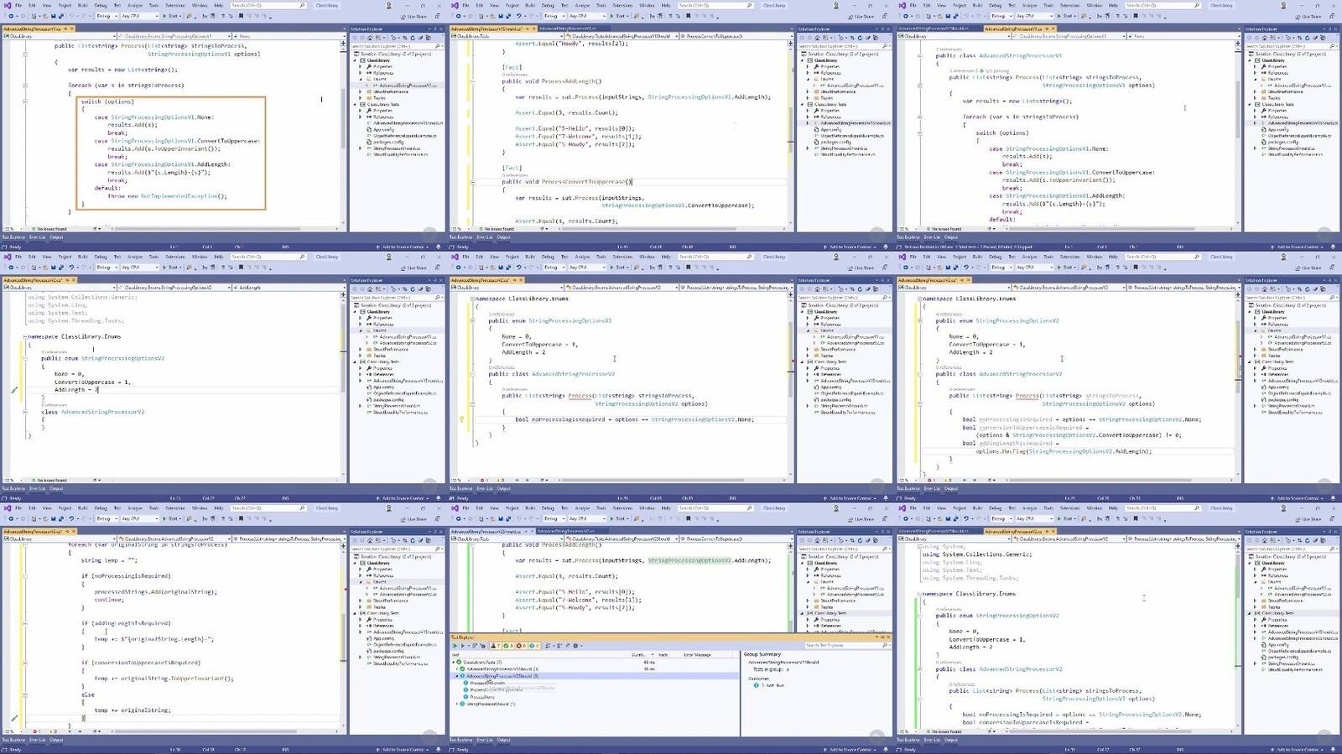Open Test menu in the window showing Test Explorer
This screenshot has height=754, width=1342.
point(564,508)
